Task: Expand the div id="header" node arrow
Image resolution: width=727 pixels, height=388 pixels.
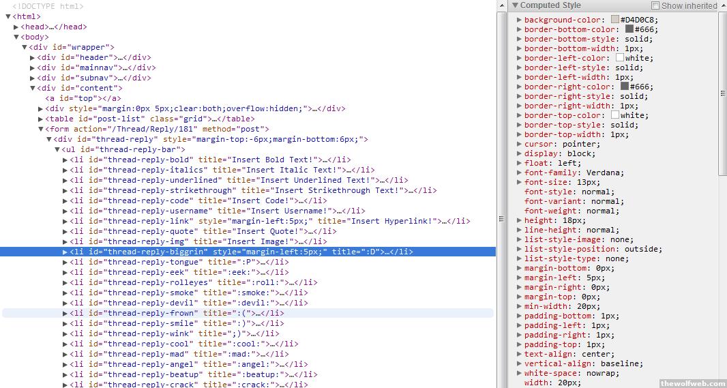Action: [x=32, y=58]
